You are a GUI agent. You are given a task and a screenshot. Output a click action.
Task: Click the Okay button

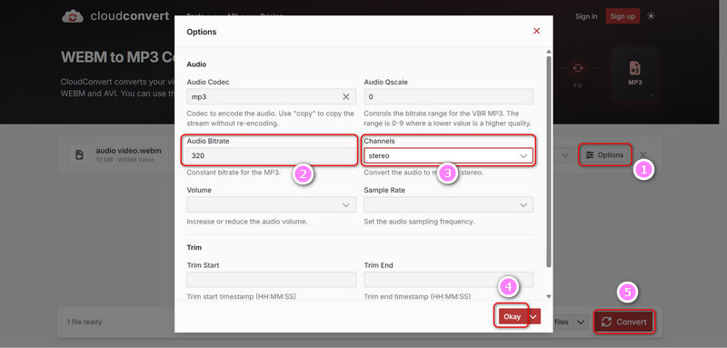coord(513,316)
